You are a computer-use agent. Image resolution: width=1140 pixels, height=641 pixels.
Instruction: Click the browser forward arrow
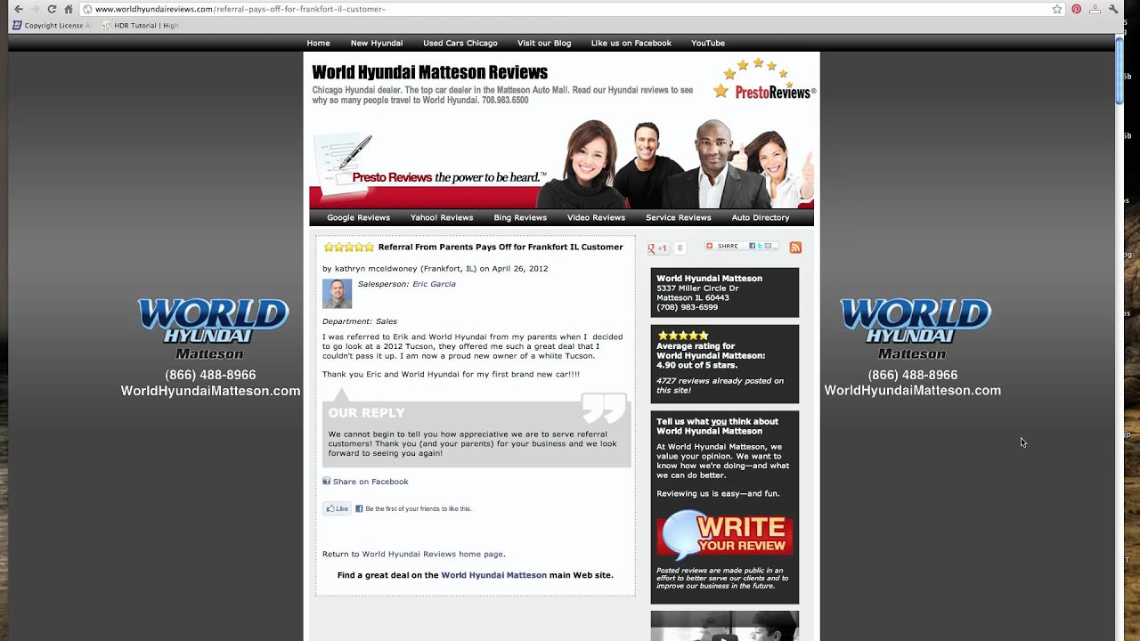(x=35, y=9)
